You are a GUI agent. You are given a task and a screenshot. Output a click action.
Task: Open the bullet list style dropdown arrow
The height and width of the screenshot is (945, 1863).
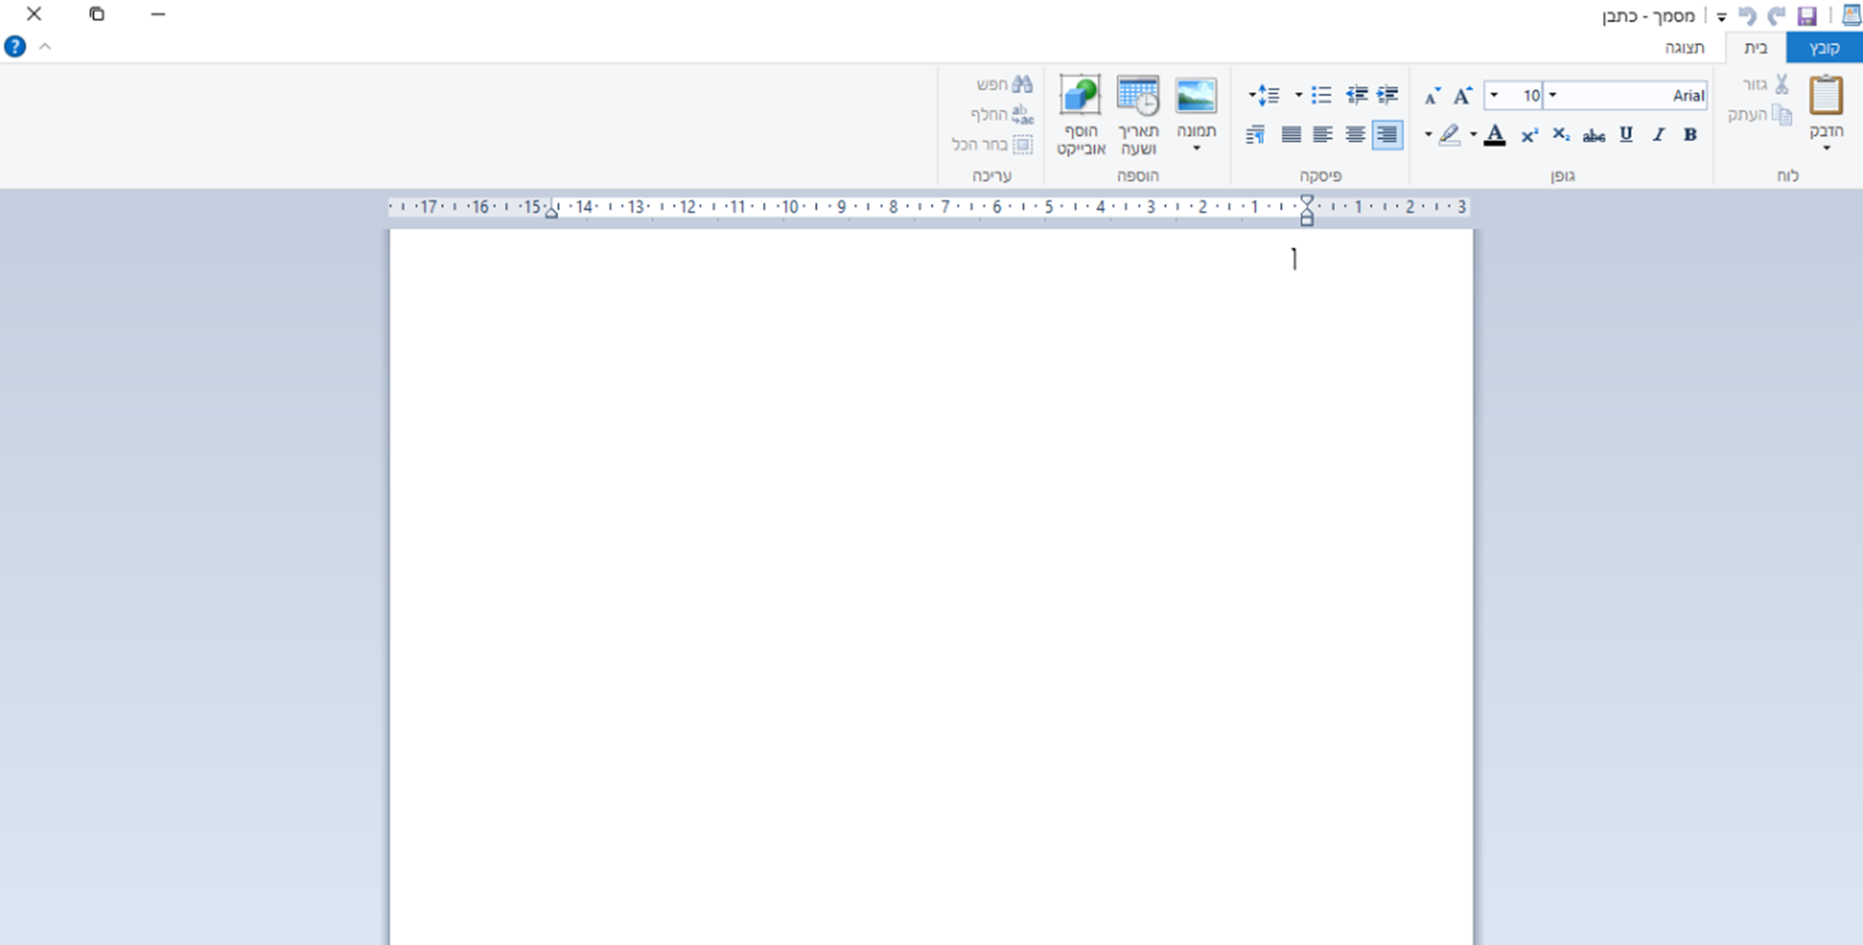tap(1299, 95)
